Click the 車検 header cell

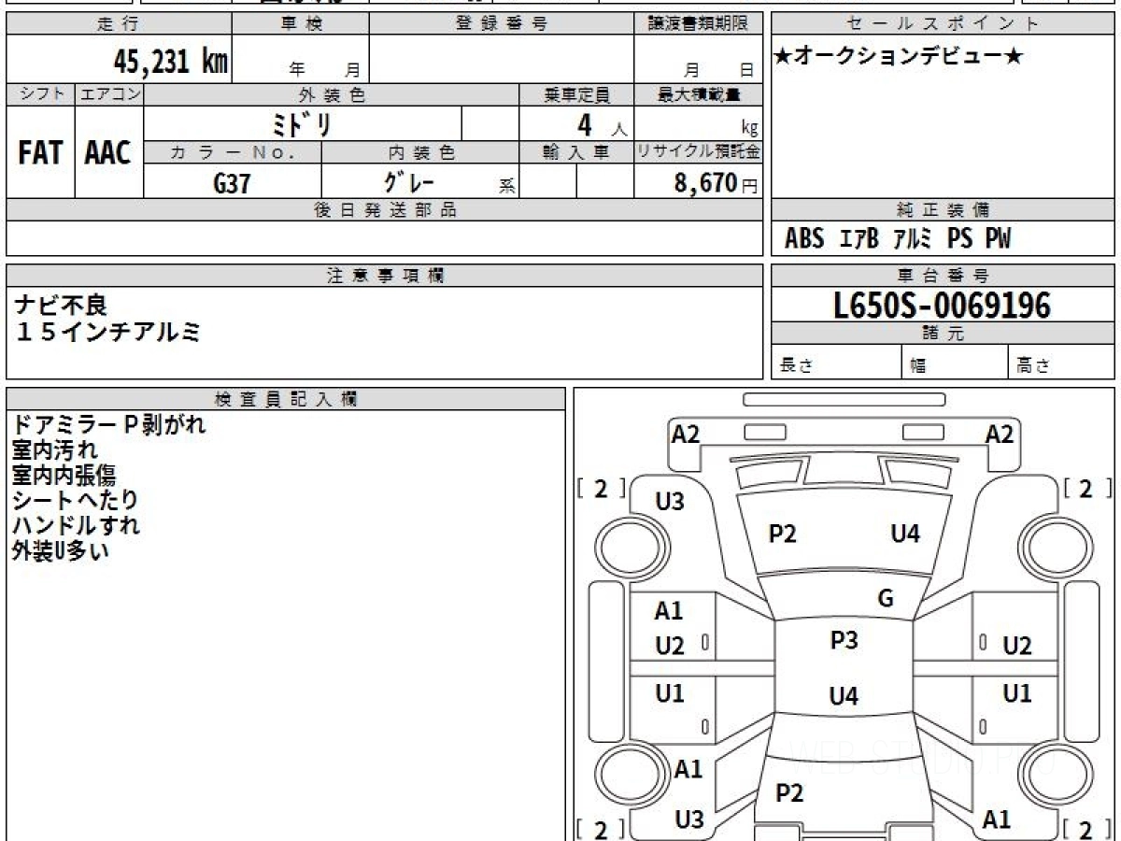(301, 24)
